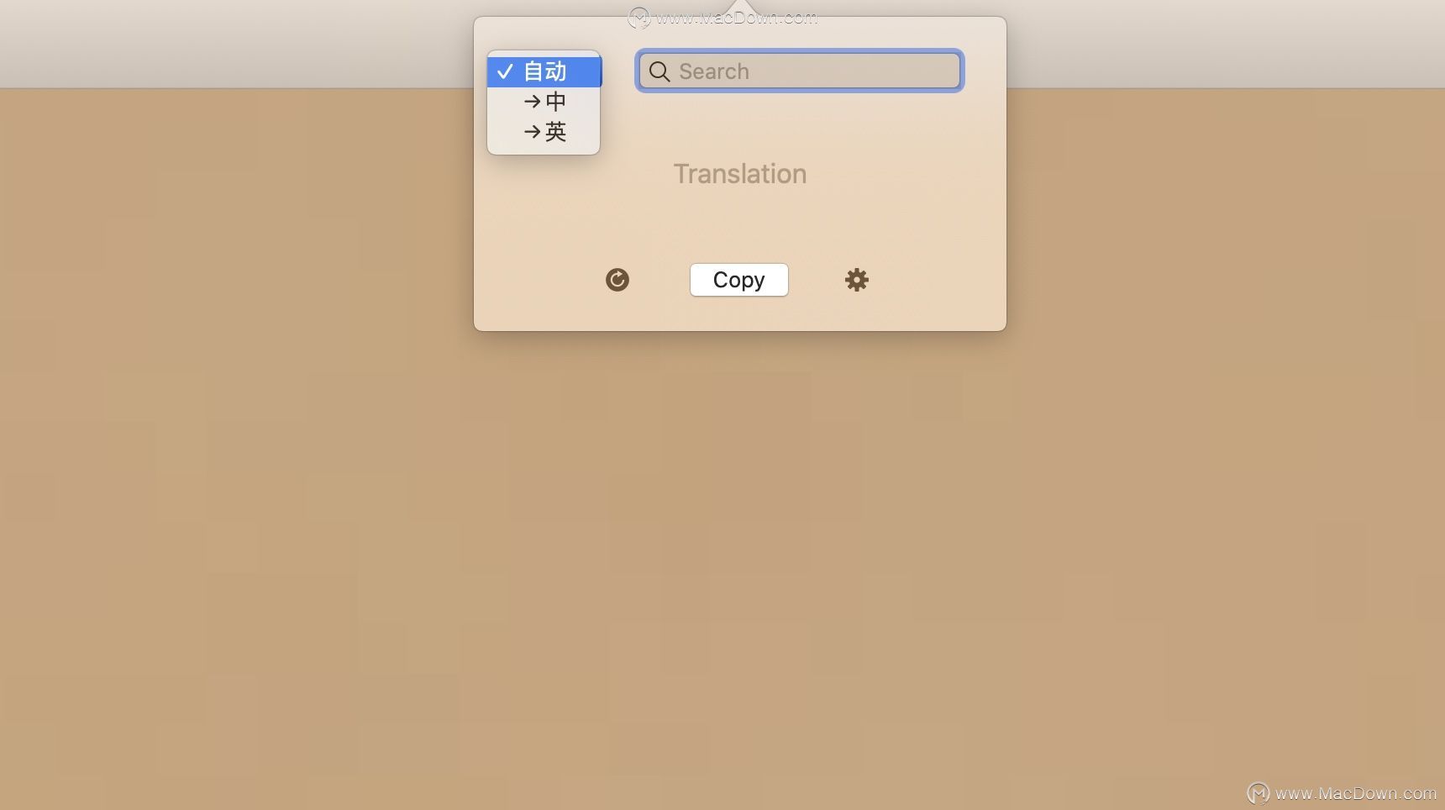Open www.MacDown.com link at bottom-right

[x=1355, y=793]
